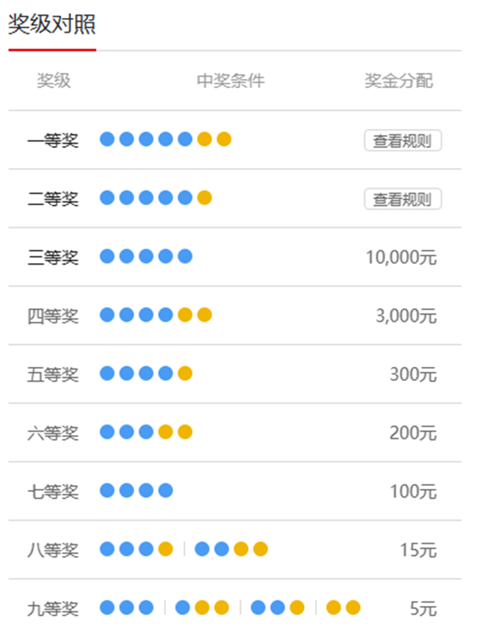
Task: Click the 15元 prize amount
Action: pos(418,550)
